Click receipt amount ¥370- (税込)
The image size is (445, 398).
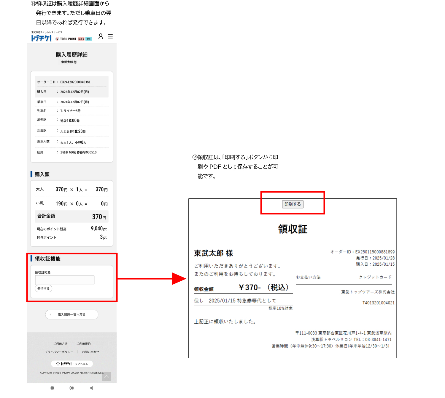tap(263, 287)
